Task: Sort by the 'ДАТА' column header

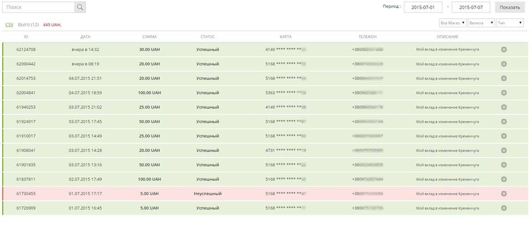Action: (85, 37)
